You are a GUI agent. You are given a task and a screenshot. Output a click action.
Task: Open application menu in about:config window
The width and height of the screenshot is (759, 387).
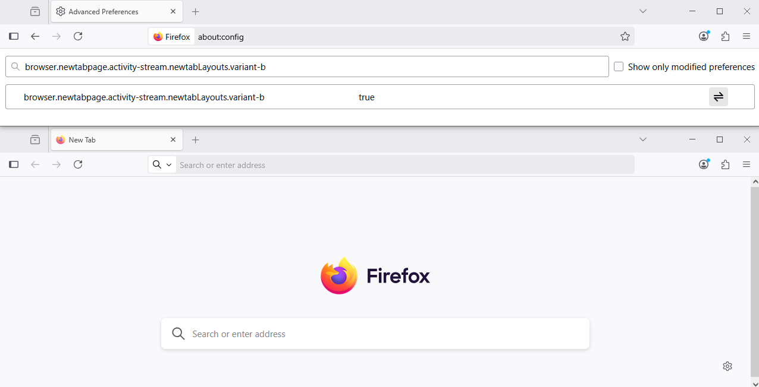coord(747,36)
